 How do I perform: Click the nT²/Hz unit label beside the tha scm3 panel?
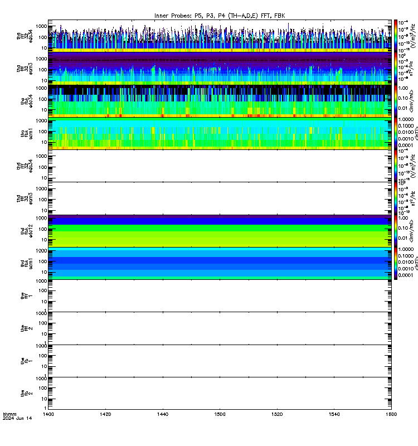[413, 69]
